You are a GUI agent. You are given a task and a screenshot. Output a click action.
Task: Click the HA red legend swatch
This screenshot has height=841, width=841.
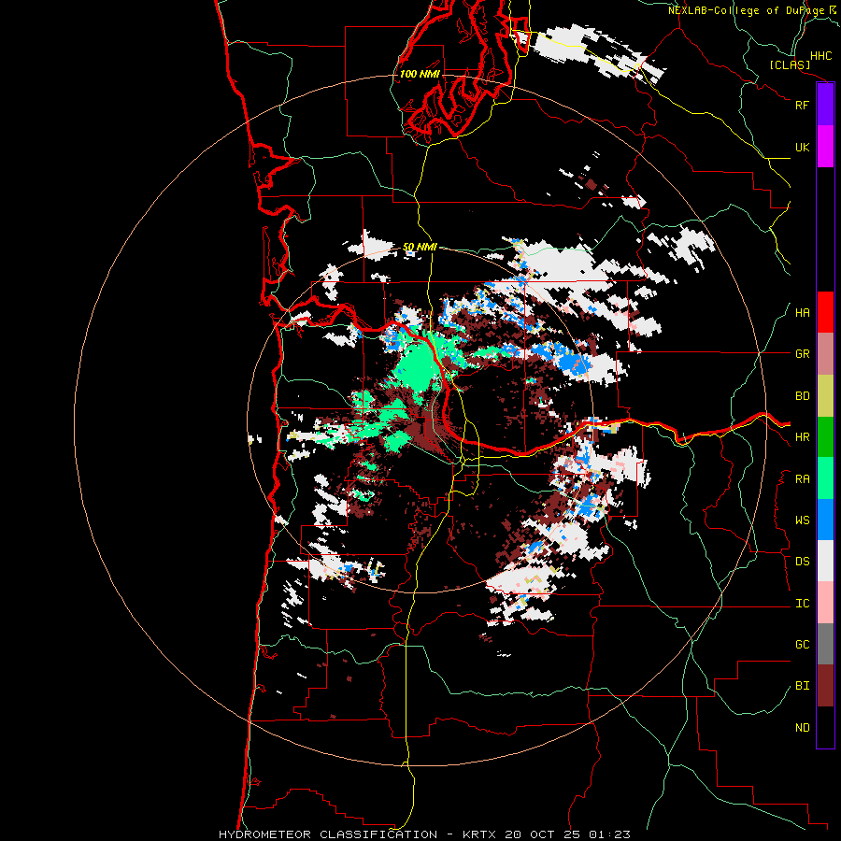click(825, 312)
